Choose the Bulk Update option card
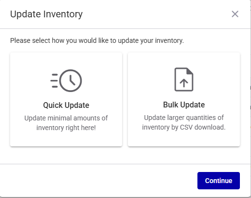This screenshot has height=198, width=251. coord(184,99)
